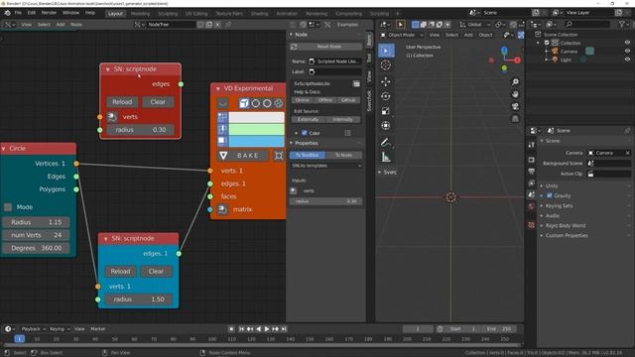Hide the Light object in outliner
Screen dimensions: 635x357
coord(627,59)
